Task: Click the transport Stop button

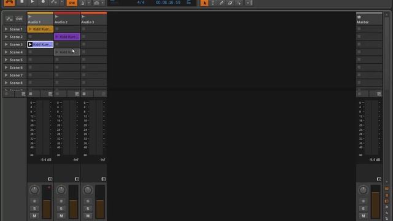Action: click(22, 2)
